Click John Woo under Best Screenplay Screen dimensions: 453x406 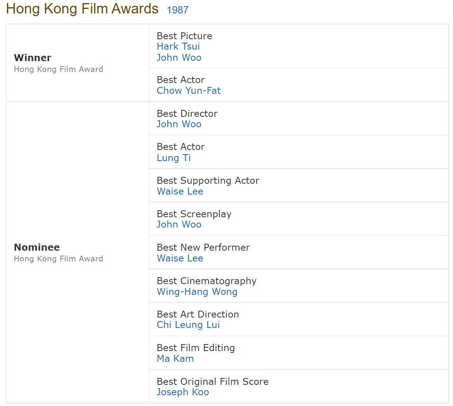[179, 225]
